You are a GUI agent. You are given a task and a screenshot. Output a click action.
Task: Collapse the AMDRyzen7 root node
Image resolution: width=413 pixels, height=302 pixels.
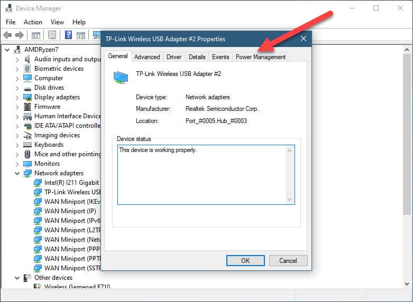click(7, 50)
